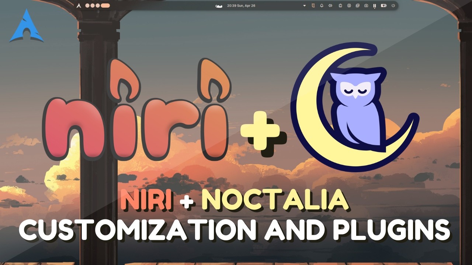Image resolution: width=472 pixels, height=265 pixels.
Task: Expand the tray dropdown arrow
Action: click(305, 6)
